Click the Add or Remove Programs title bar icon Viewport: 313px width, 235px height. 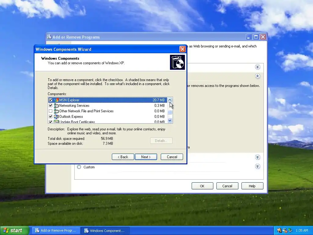coord(49,37)
